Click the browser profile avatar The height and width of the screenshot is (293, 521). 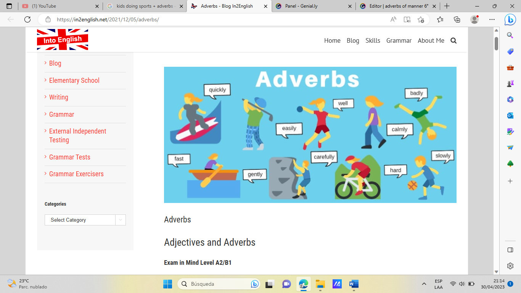pyautogui.click(x=474, y=19)
